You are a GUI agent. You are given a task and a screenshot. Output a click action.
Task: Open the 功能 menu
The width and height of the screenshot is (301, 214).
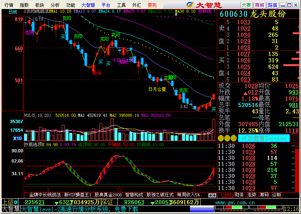[x=70, y=5]
